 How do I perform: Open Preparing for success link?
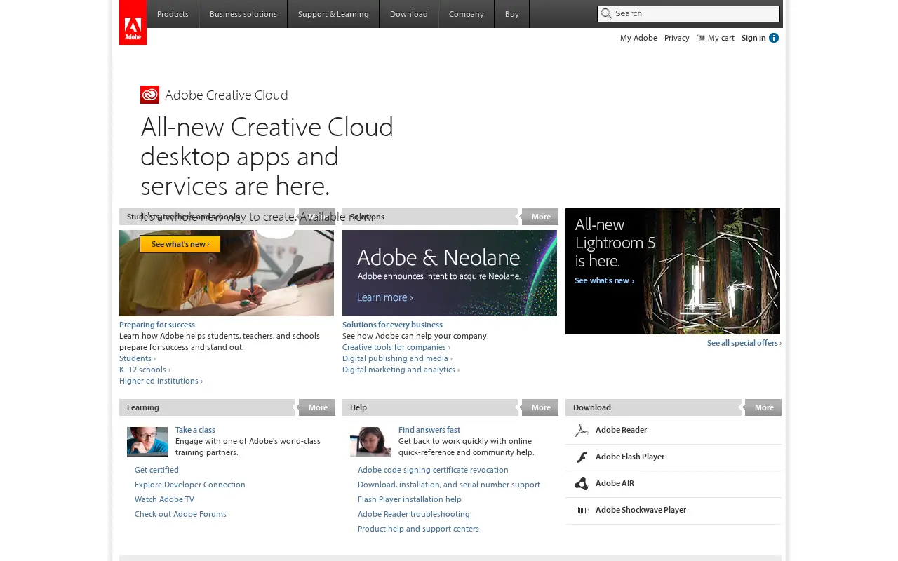click(x=157, y=325)
